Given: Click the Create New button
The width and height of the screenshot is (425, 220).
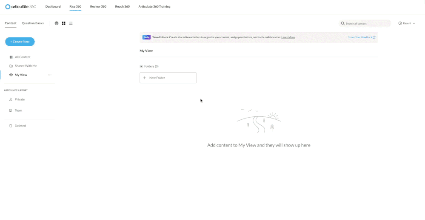Looking at the screenshot, I should pyautogui.click(x=20, y=42).
